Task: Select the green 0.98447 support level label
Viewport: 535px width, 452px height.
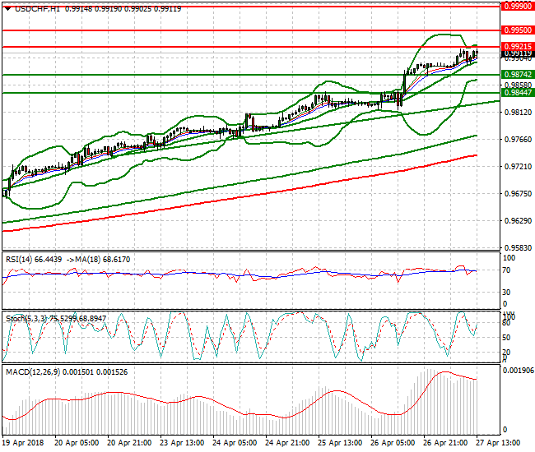Action: [x=518, y=93]
